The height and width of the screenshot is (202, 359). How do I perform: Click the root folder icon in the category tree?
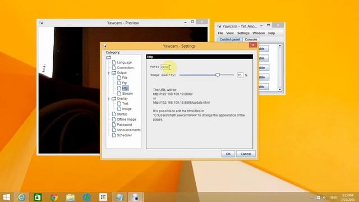tap(108, 57)
